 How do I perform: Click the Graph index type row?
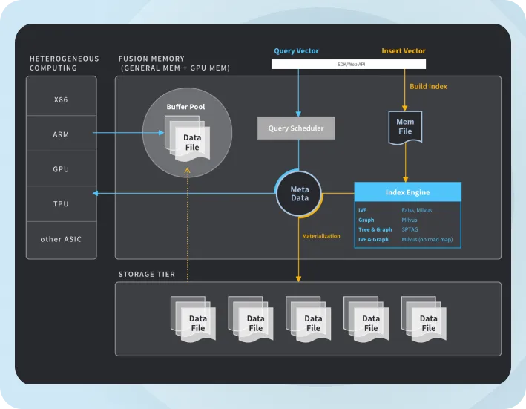[408, 220]
